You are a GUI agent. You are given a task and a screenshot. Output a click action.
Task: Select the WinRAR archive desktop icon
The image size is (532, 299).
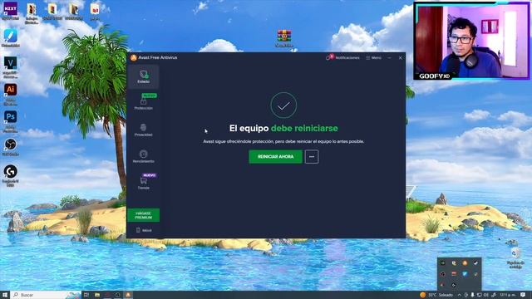(x=284, y=38)
